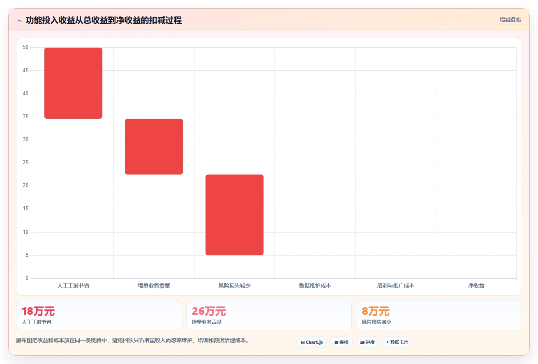The image size is (538, 364).
Task: Click the footer description starting 瀑布图把收益和成本
Action: 132,341
